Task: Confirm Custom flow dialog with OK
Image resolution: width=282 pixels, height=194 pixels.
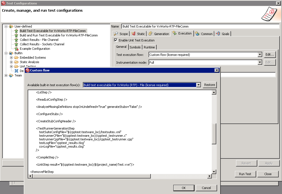Action: click(x=184, y=188)
